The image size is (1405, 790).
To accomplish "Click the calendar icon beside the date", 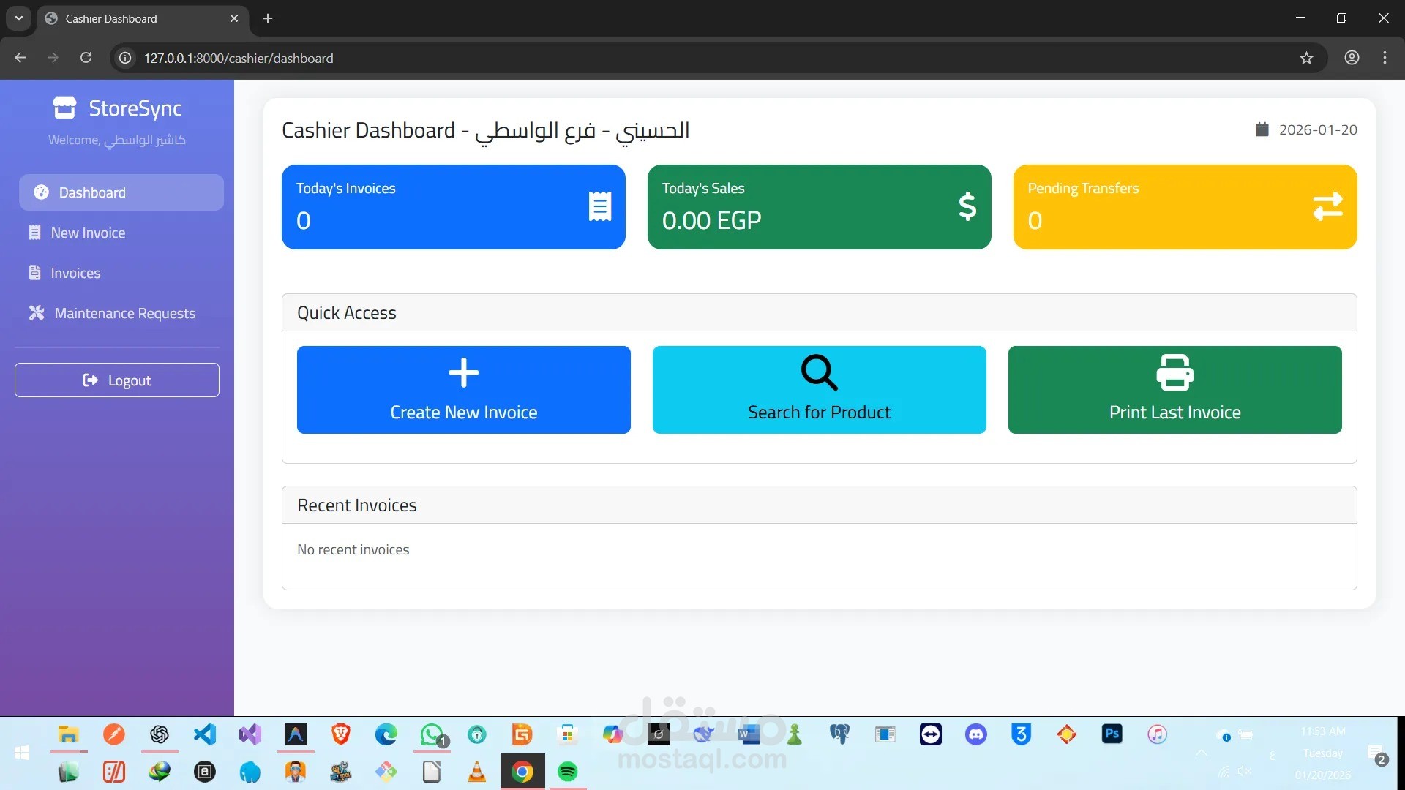I will [1262, 129].
